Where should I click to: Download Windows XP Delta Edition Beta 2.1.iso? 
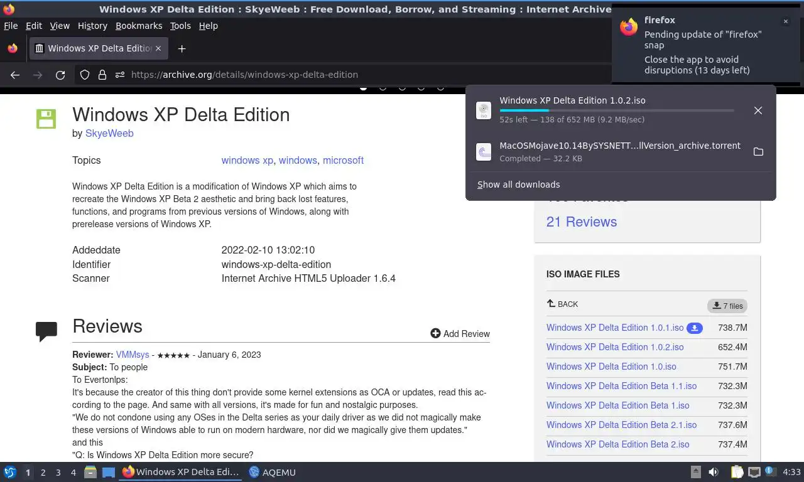(621, 425)
